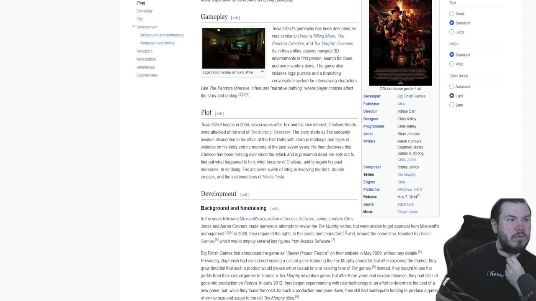Screen dimensions: 536x301
Task: Go to References in contents sidebar
Action: tap(145, 67)
